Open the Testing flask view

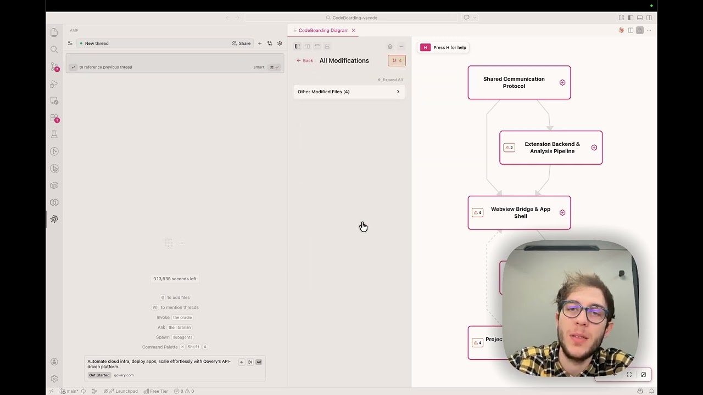tap(54, 134)
